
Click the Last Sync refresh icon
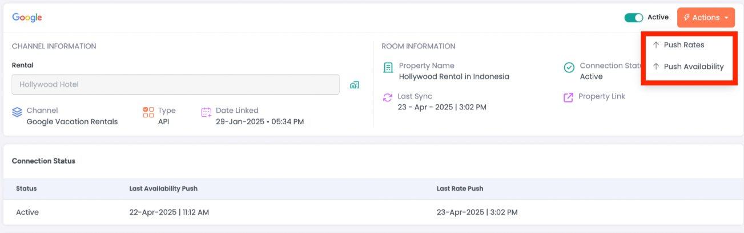388,97
